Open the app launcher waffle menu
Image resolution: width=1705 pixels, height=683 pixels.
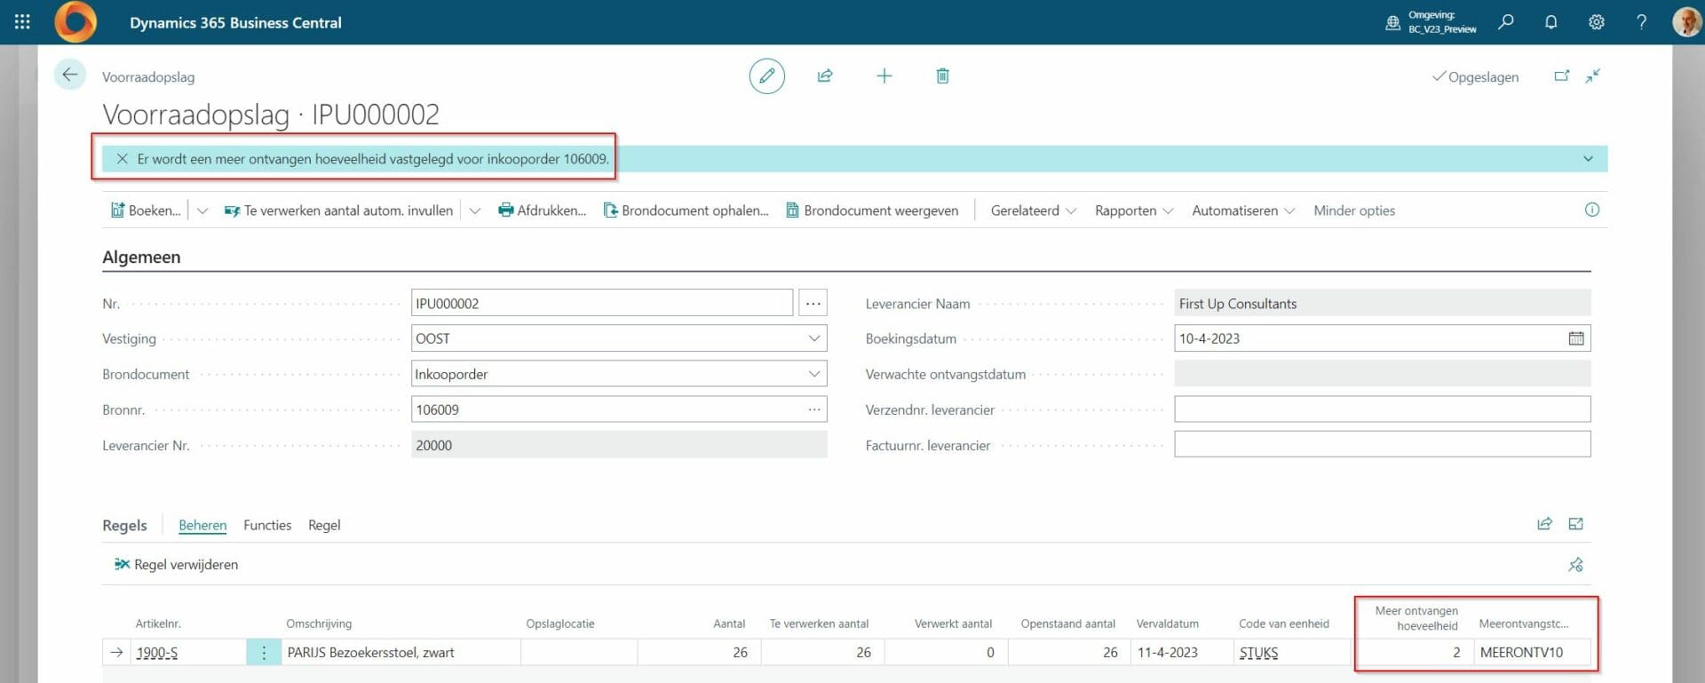pyautogui.click(x=22, y=22)
